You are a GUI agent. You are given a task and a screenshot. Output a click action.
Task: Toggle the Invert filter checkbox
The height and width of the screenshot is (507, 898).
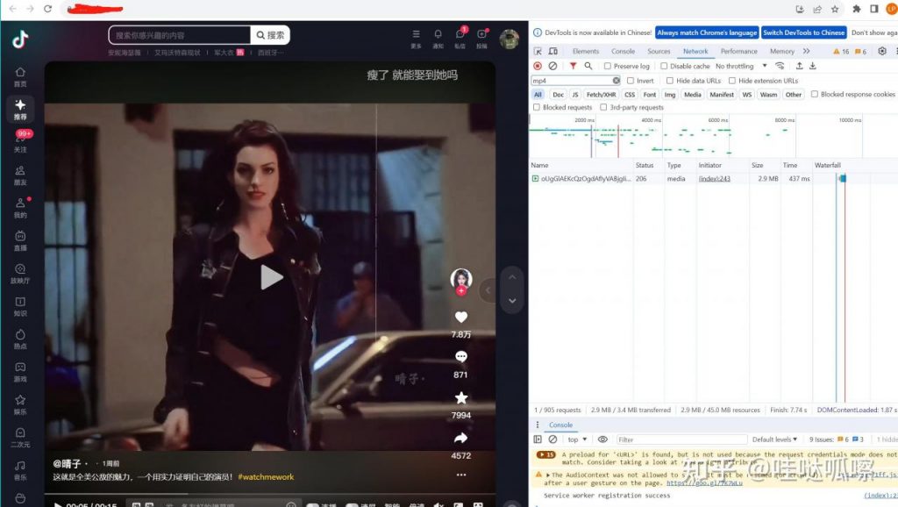click(631, 80)
